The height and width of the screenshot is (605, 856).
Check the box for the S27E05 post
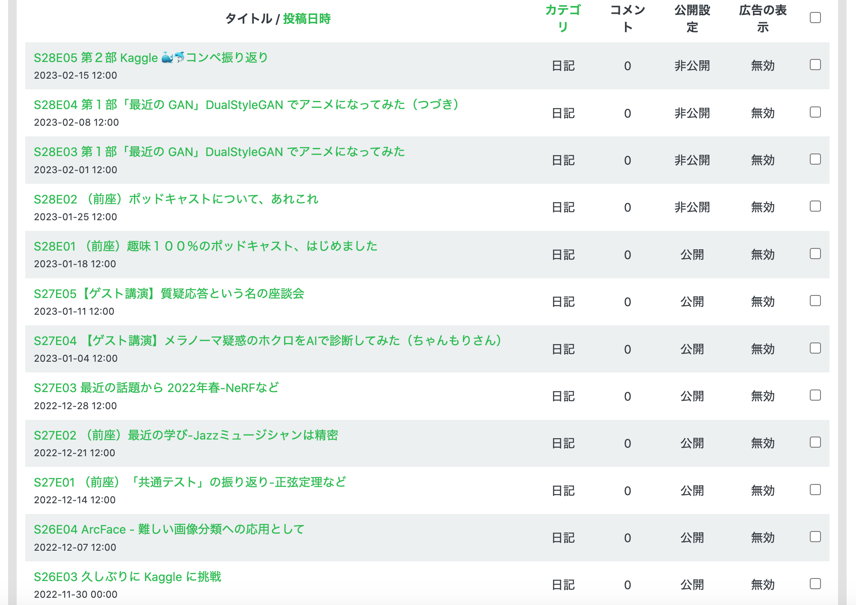click(x=815, y=301)
